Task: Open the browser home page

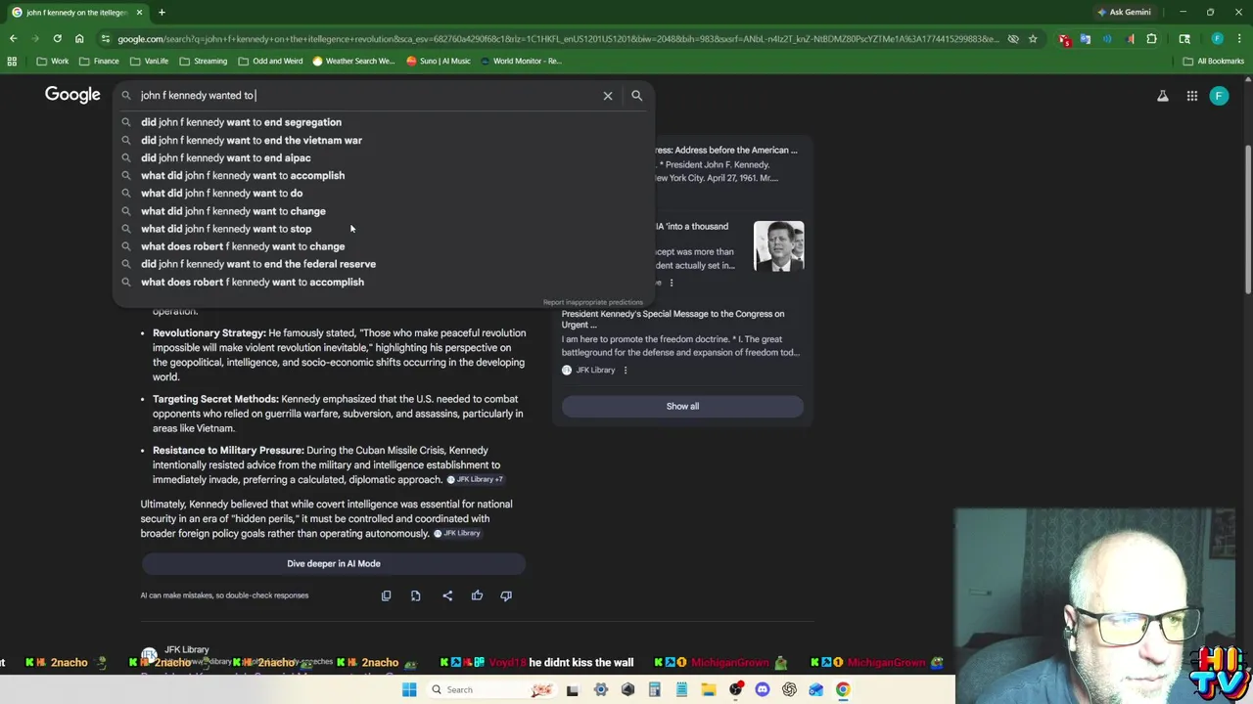Action: click(79, 39)
